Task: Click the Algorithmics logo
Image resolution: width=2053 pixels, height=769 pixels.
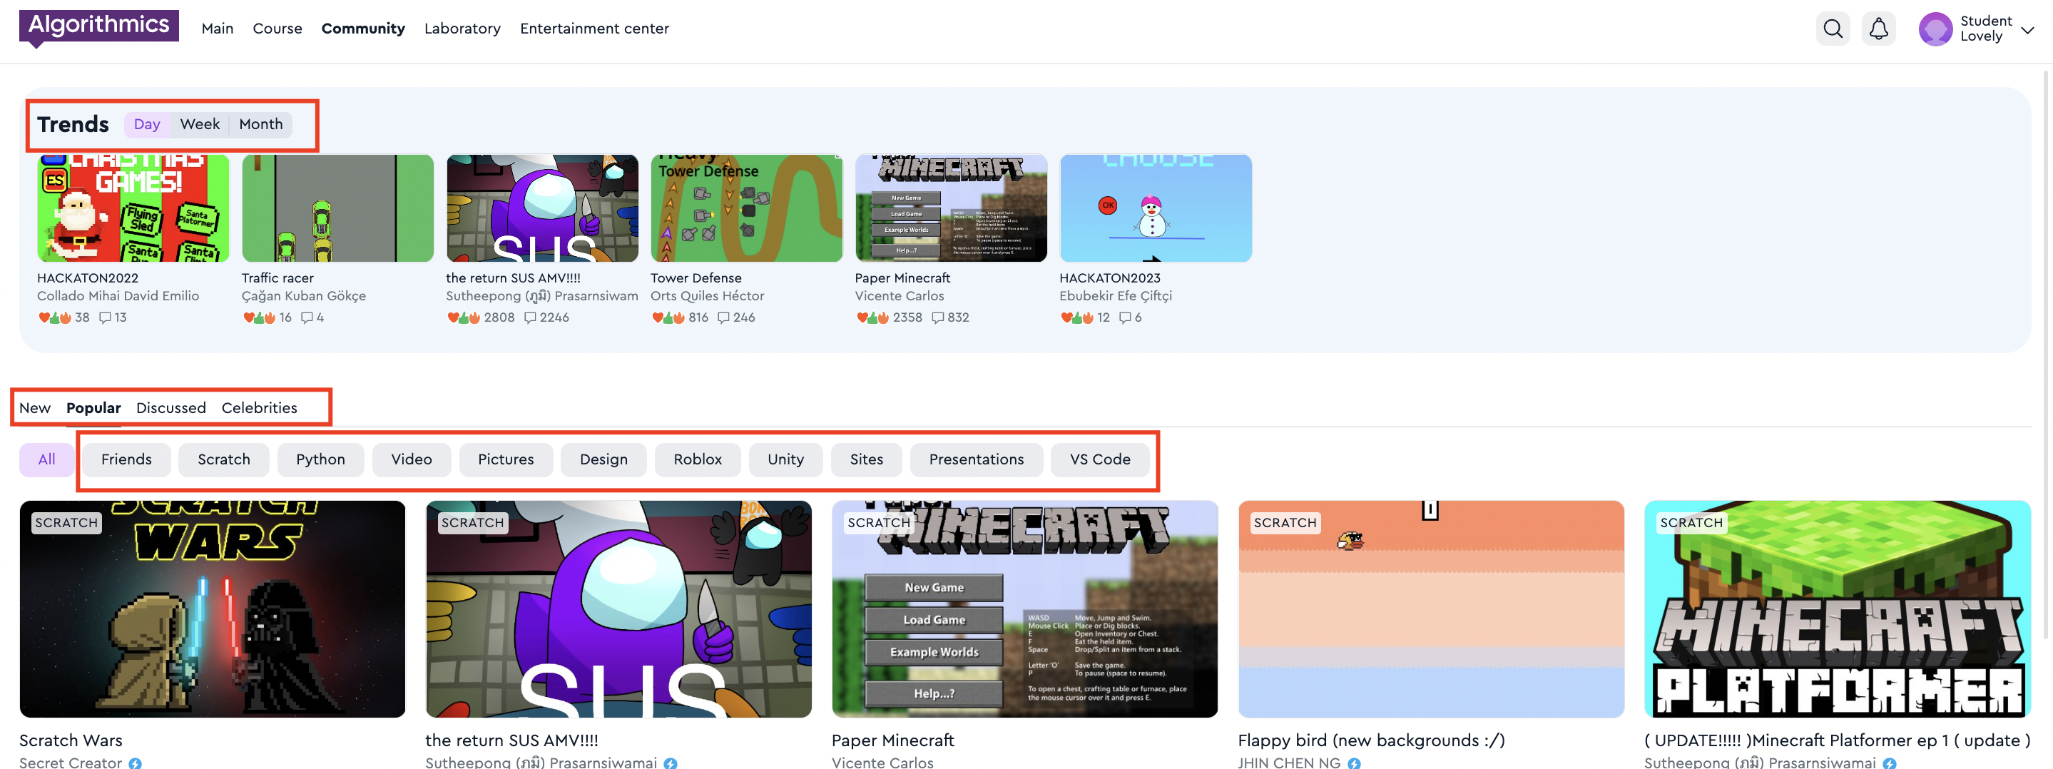Action: point(99,26)
